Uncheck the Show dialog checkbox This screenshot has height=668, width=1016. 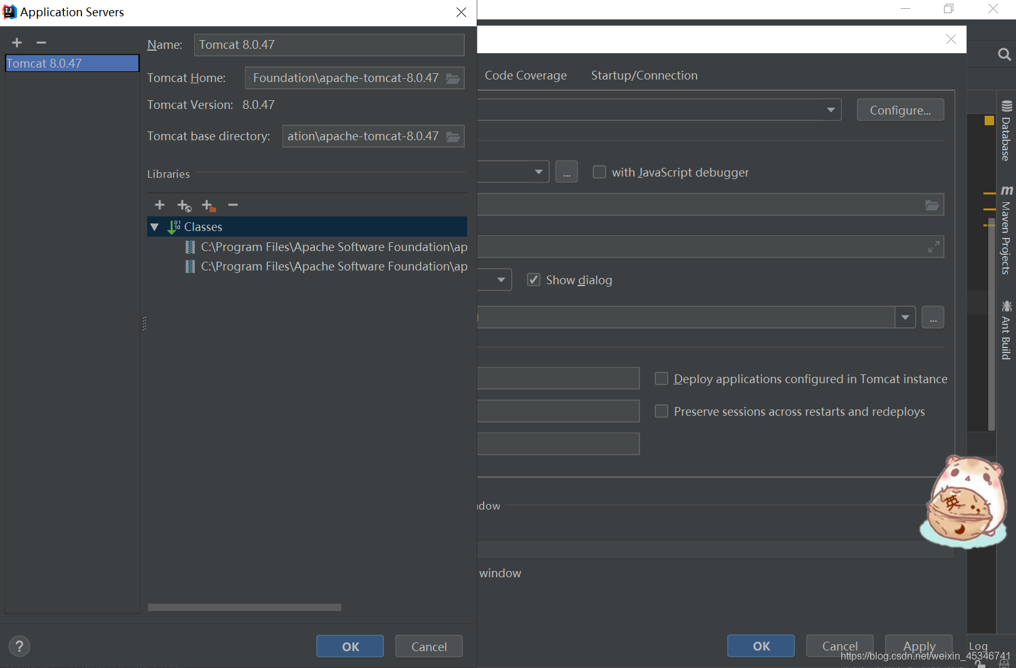[x=534, y=279]
